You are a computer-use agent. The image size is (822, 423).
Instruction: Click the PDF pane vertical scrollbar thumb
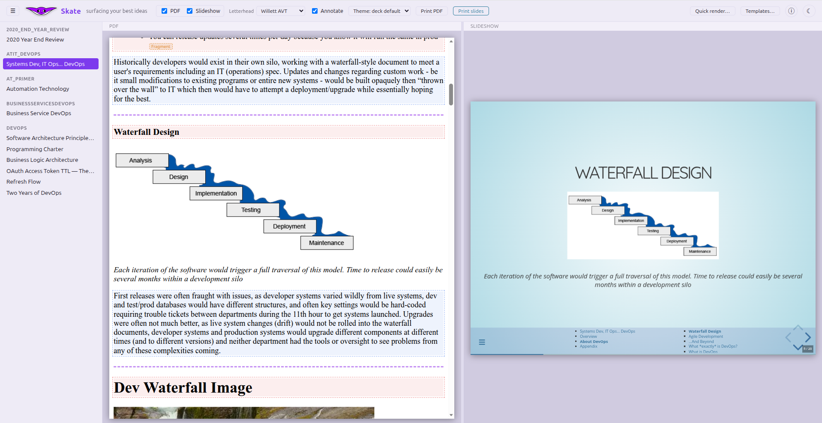pyautogui.click(x=451, y=94)
